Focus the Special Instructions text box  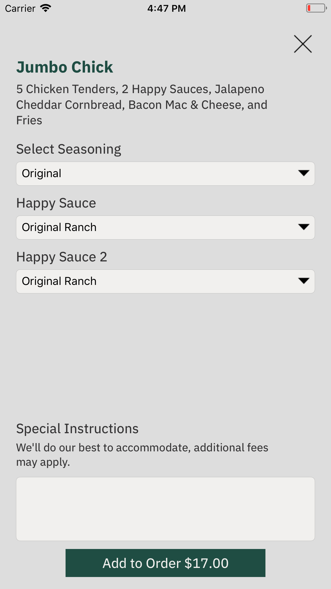click(x=165, y=509)
